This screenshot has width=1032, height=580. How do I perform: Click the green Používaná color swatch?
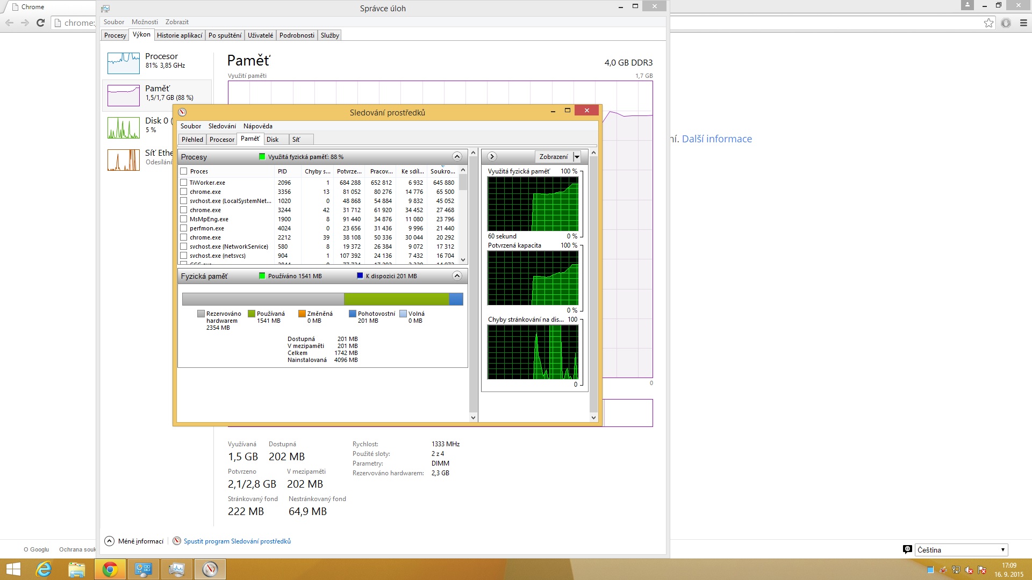click(252, 314)
